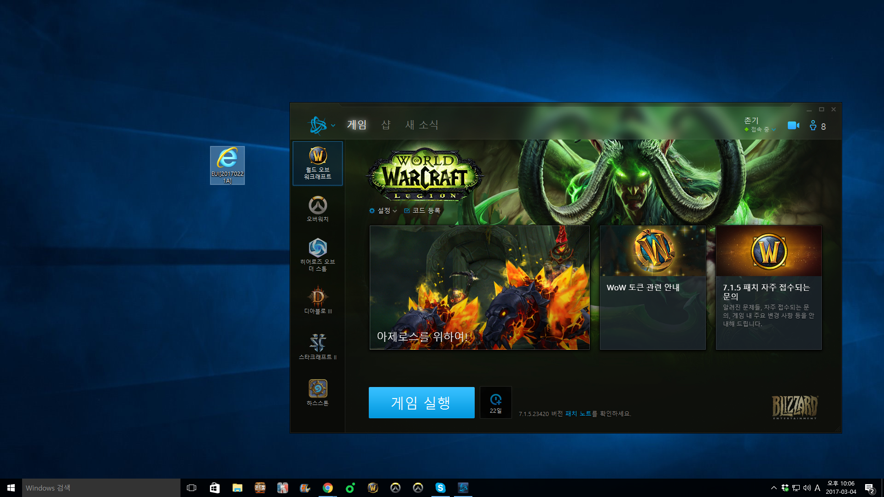The image size is (884, 497).
Task: Open the 폰트통 barrel icon on the taskbar
Action: (x=260, y=488)
